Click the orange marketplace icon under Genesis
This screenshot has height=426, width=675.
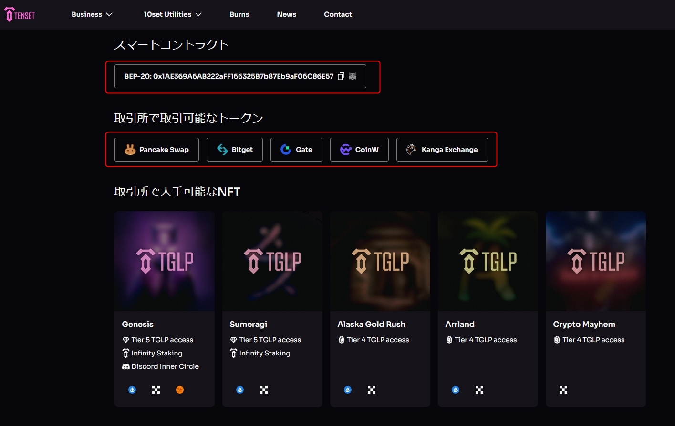click(x=180, y=390)
